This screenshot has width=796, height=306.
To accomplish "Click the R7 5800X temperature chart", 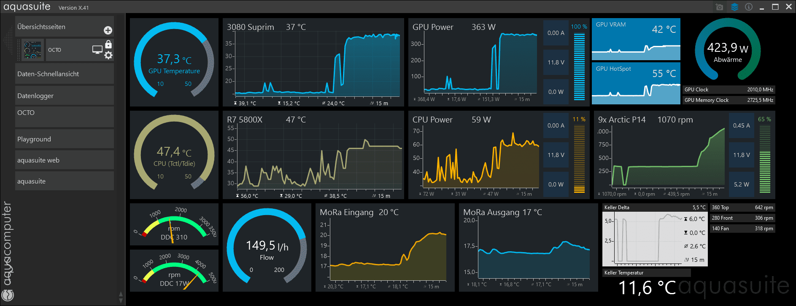I will point(313,155).
